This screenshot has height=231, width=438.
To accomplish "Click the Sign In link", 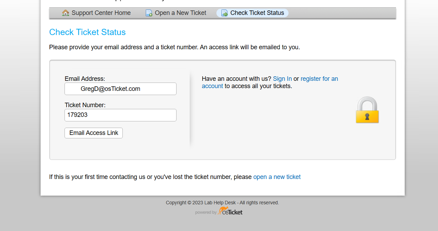I will pyautogui.click(x=282, y=79).
